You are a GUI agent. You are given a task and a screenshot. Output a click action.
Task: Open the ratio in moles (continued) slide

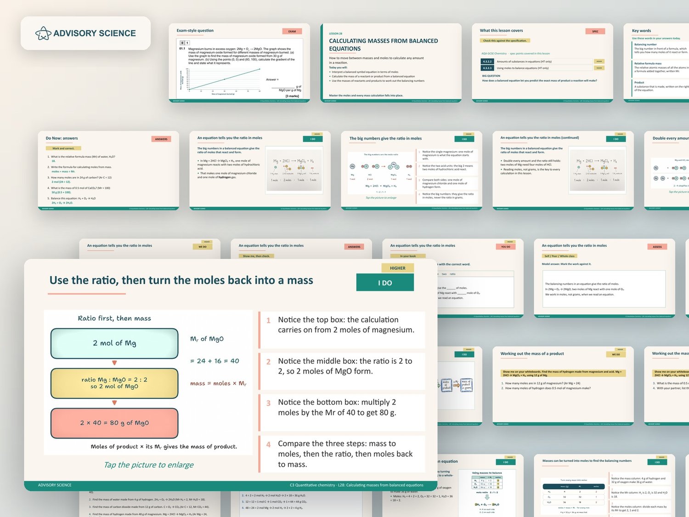[563, 170]
